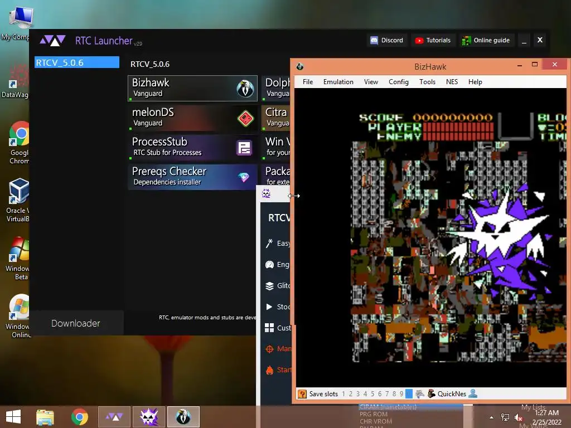Open Easy mode wand in RTCV sidebar
This screenshot has height=428, width=571.
(278, 243)
